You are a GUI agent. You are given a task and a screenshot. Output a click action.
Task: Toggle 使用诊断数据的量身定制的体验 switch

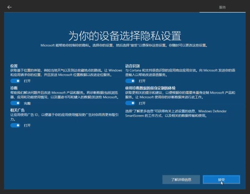click(130, 103)
